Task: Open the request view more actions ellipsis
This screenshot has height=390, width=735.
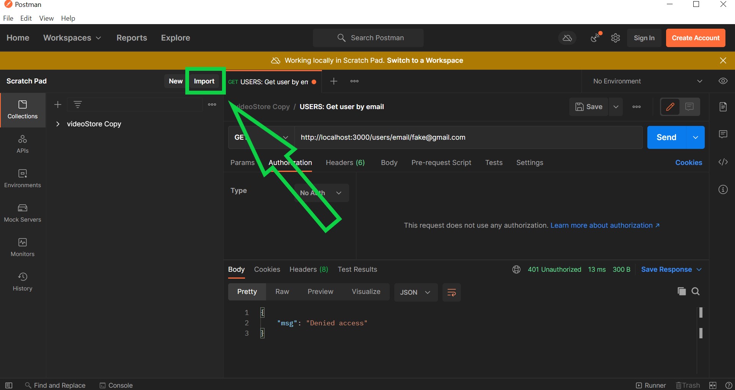Action: [x=637, y=107]
